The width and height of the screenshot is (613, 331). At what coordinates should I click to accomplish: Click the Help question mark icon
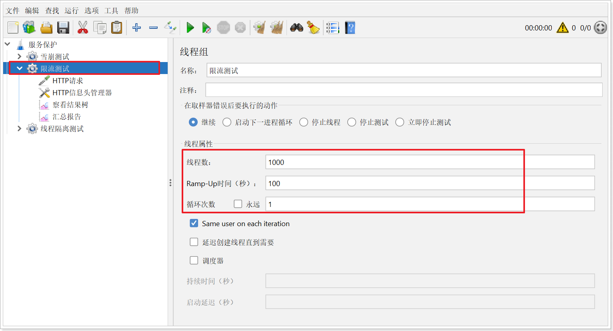[350, 28]
